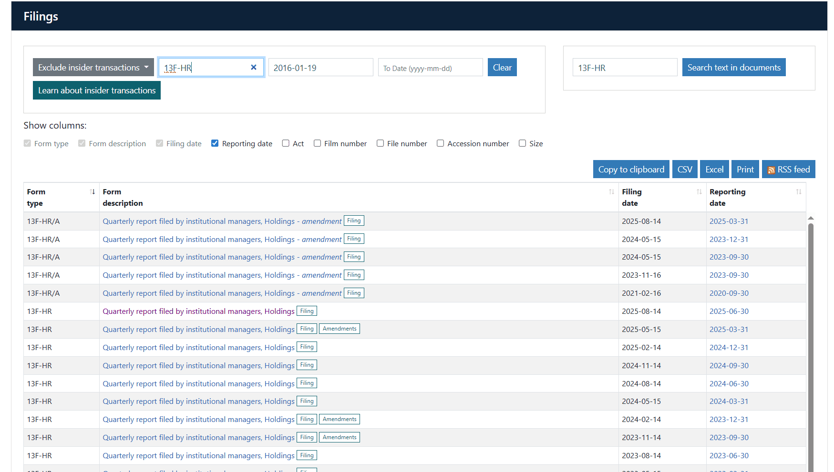Open Filing for 13F-HR filed 2023-08-14

(x=307, y=455)
